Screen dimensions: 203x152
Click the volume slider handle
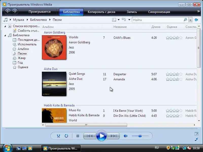(x=140, y=136)
